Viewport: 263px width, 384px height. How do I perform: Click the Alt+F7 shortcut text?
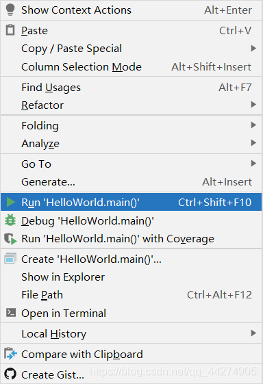235,88
